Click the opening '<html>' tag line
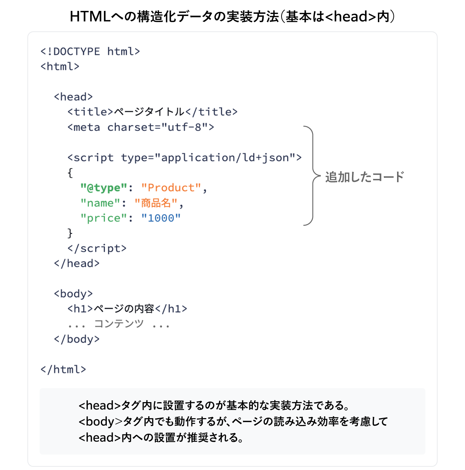The height and width of the screenshot is (470, 465). coord(60,66)
